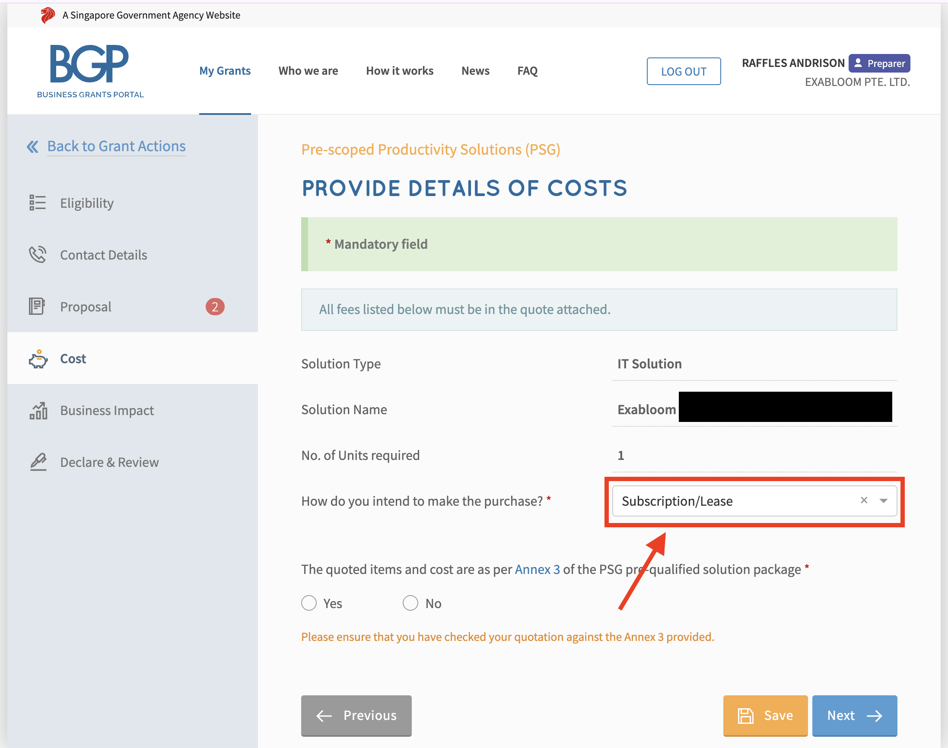Click the Exabloom solution name text
Viewport: 948px width, 748px height.
click(x=646, y=409)
